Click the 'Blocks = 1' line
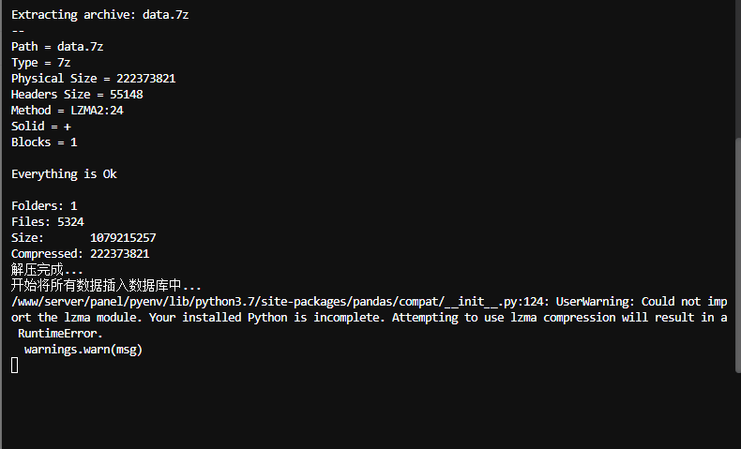This screenshot has height=449, width=741. (44, 142)
